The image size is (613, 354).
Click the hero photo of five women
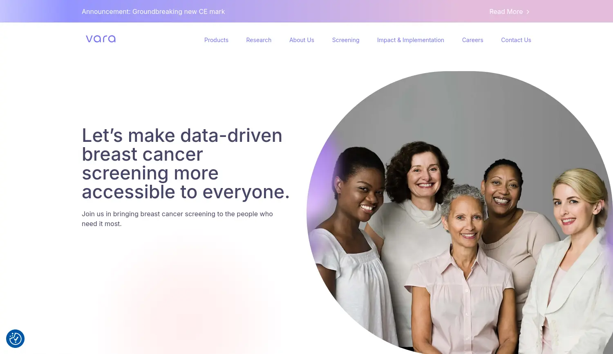460,213
